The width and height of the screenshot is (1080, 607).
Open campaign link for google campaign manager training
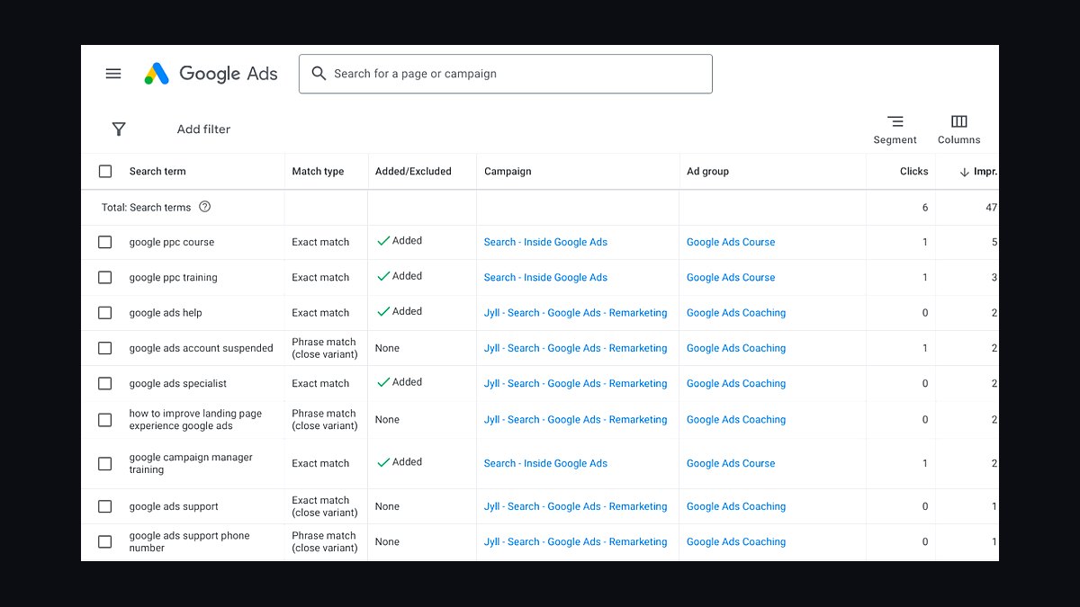545,463
